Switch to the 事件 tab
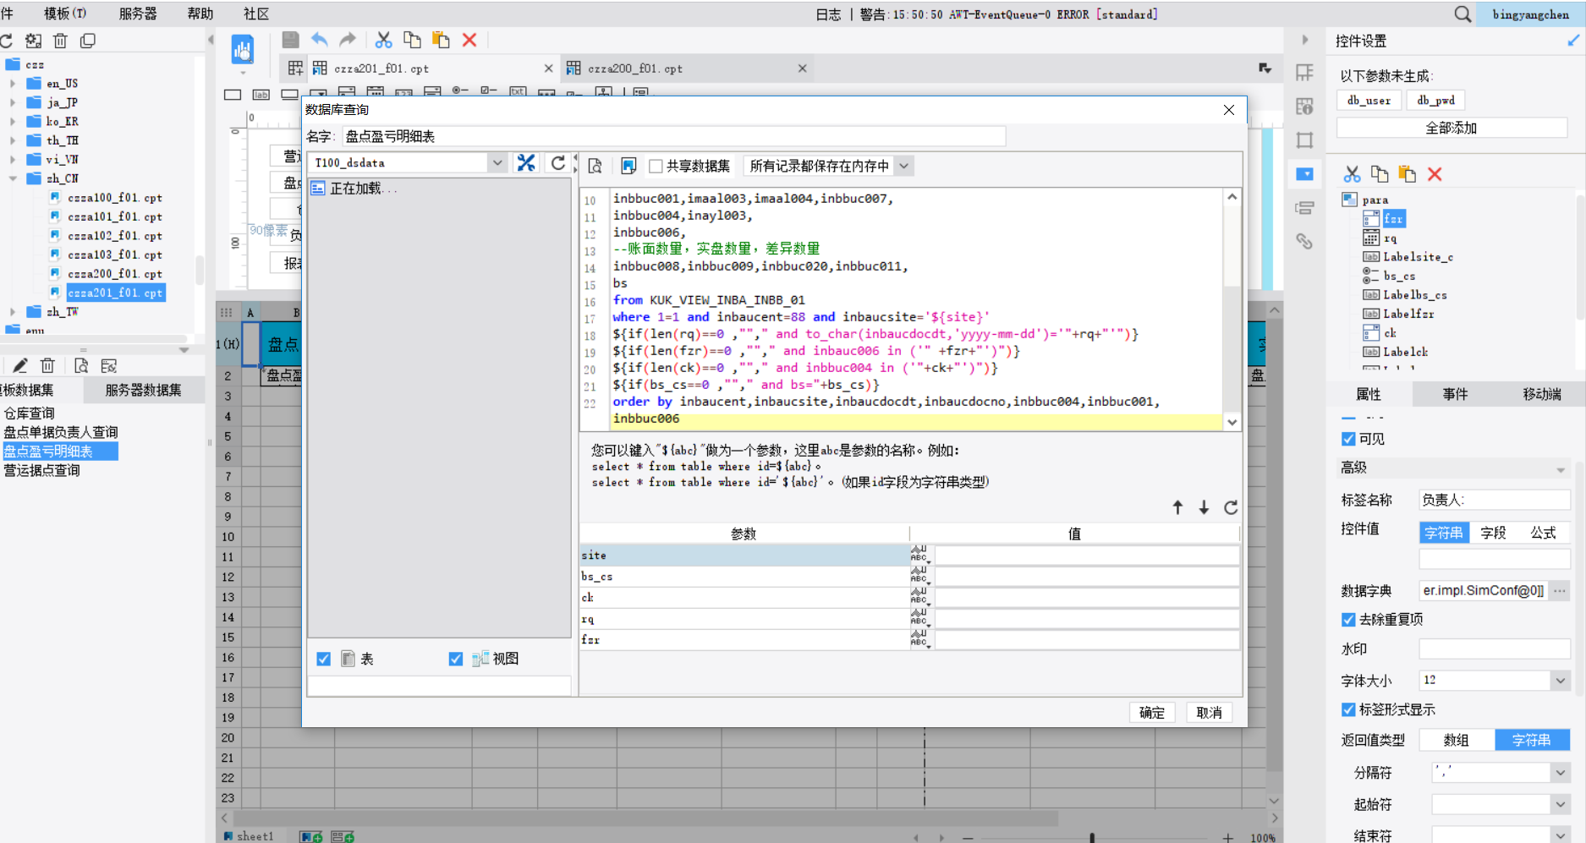Viewport: 1586px width, 843px height. pos(1455,394)
